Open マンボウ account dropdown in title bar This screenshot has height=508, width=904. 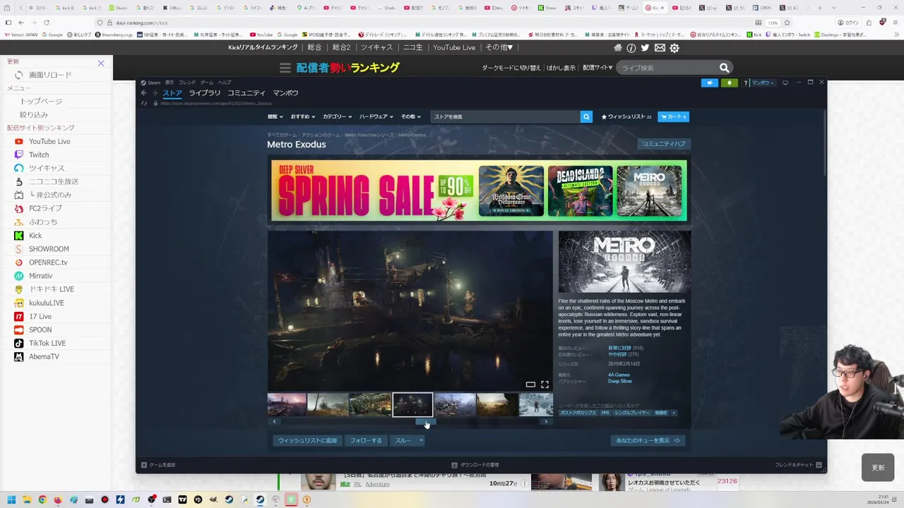click(x=762, y=83)
